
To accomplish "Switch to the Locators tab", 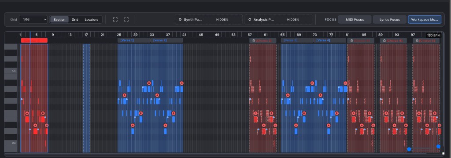I will pos(91,19).
